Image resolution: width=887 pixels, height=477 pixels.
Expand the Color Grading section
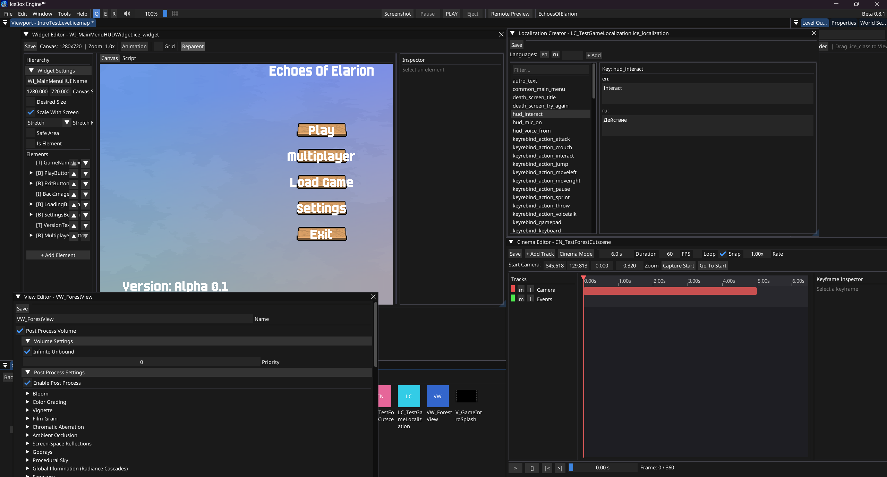pos(28,402)
